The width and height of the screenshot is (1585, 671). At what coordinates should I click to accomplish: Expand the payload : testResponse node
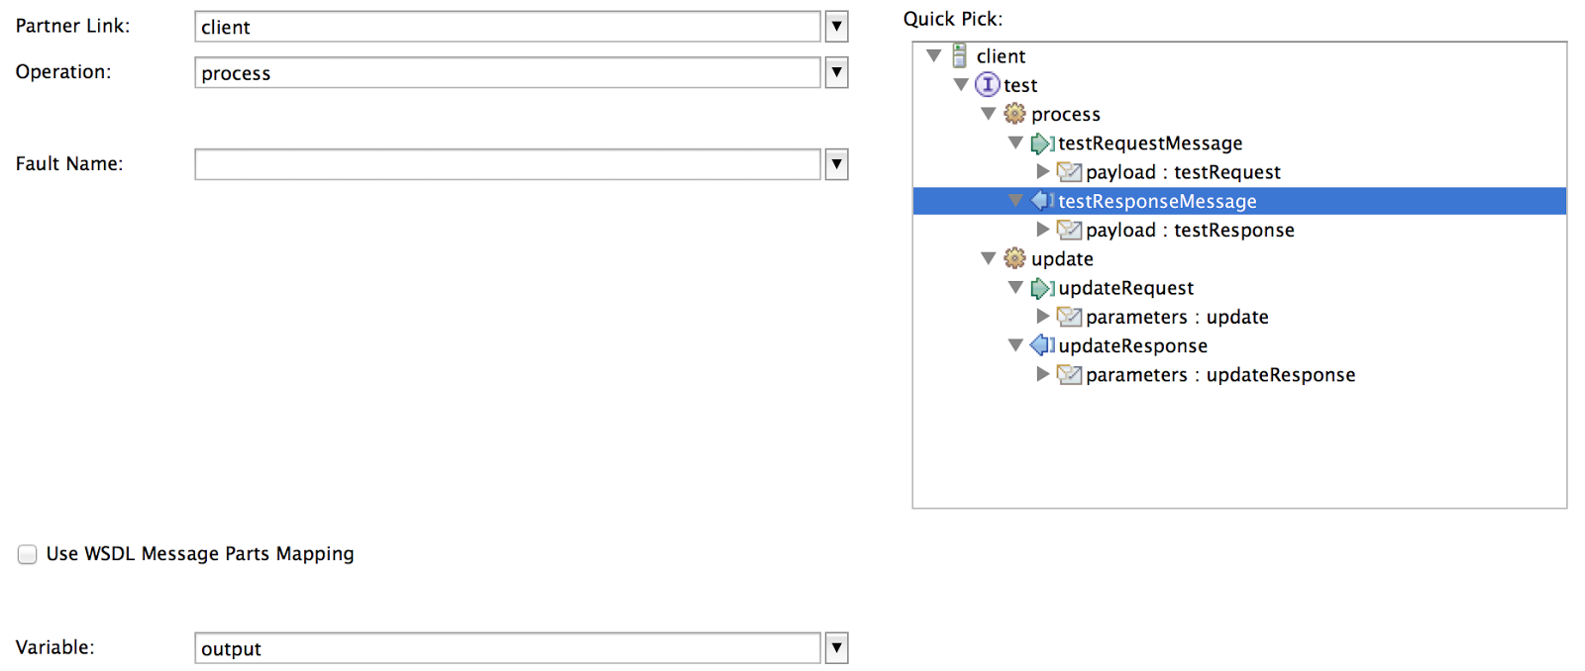1042,230
